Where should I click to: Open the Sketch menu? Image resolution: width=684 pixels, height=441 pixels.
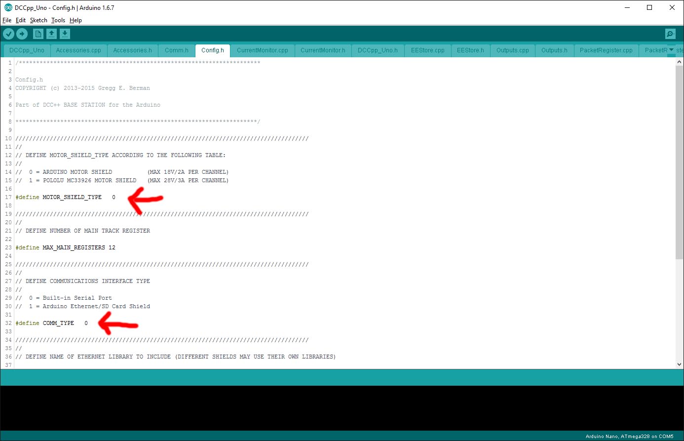point(38,20)
